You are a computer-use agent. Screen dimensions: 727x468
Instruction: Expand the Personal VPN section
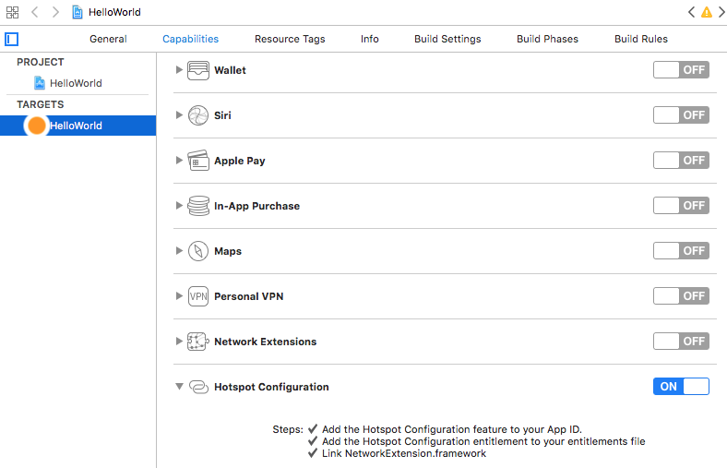click(179, 296)
